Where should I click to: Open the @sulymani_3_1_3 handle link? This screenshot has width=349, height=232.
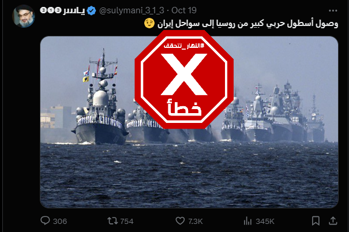tap(132, 10)
